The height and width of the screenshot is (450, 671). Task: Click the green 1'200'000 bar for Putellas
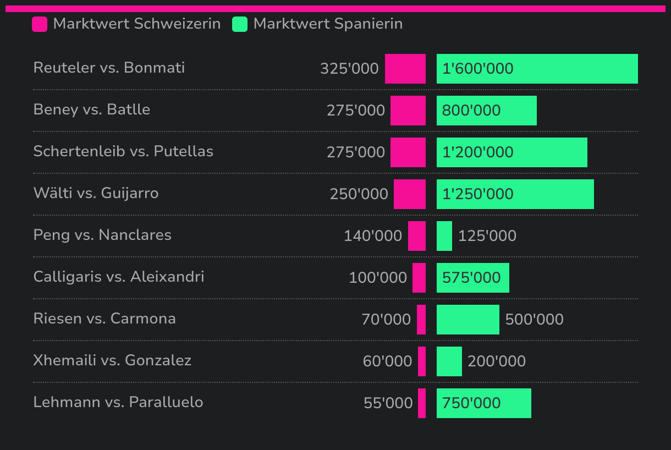[512, 152]
